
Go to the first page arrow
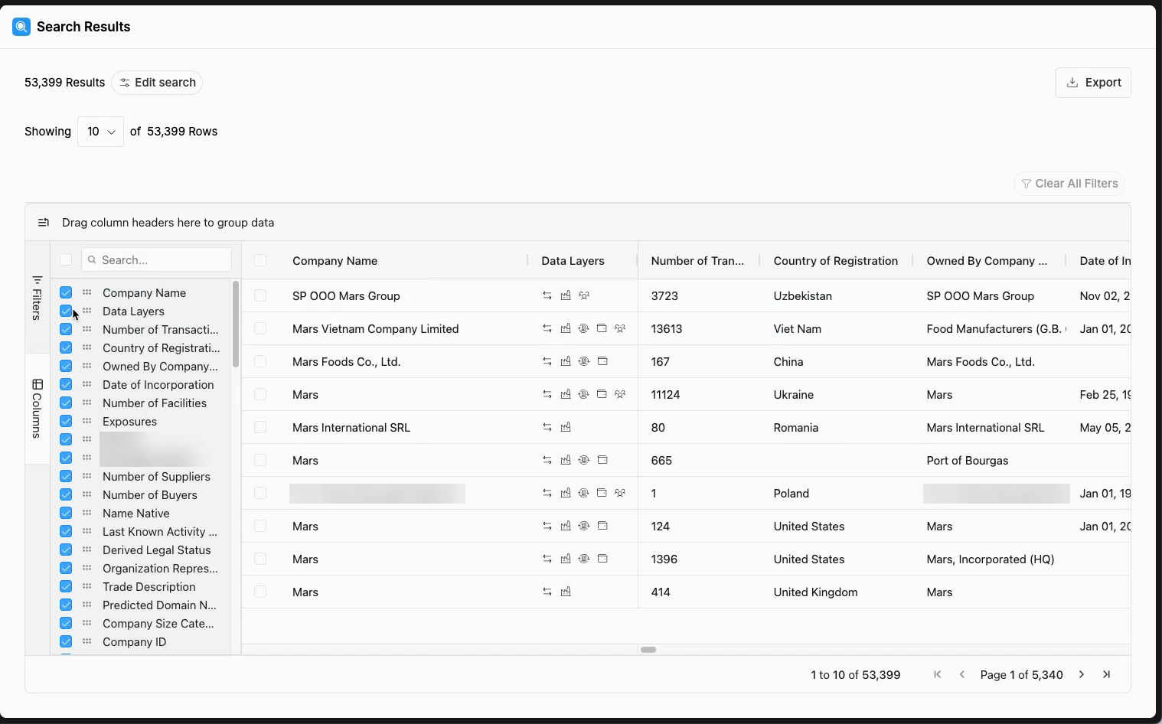[x=938, y=674]
